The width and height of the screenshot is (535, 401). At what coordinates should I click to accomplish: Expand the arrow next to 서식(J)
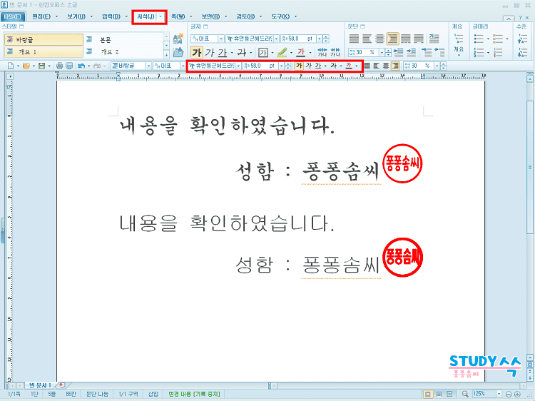coord(160,16)
